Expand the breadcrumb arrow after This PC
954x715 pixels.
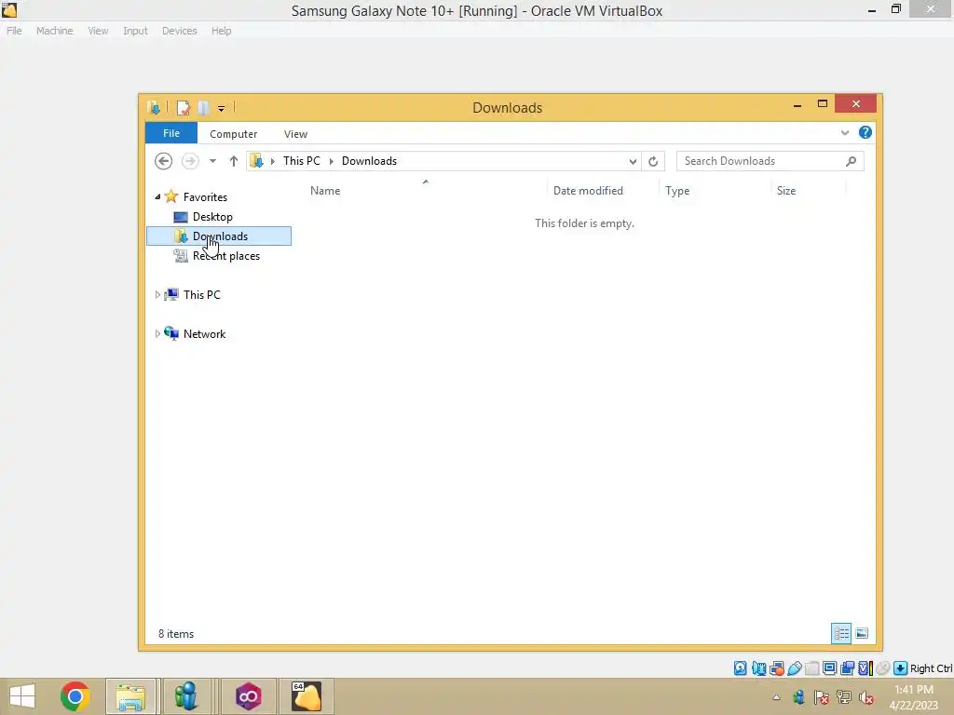click(331, 161)
